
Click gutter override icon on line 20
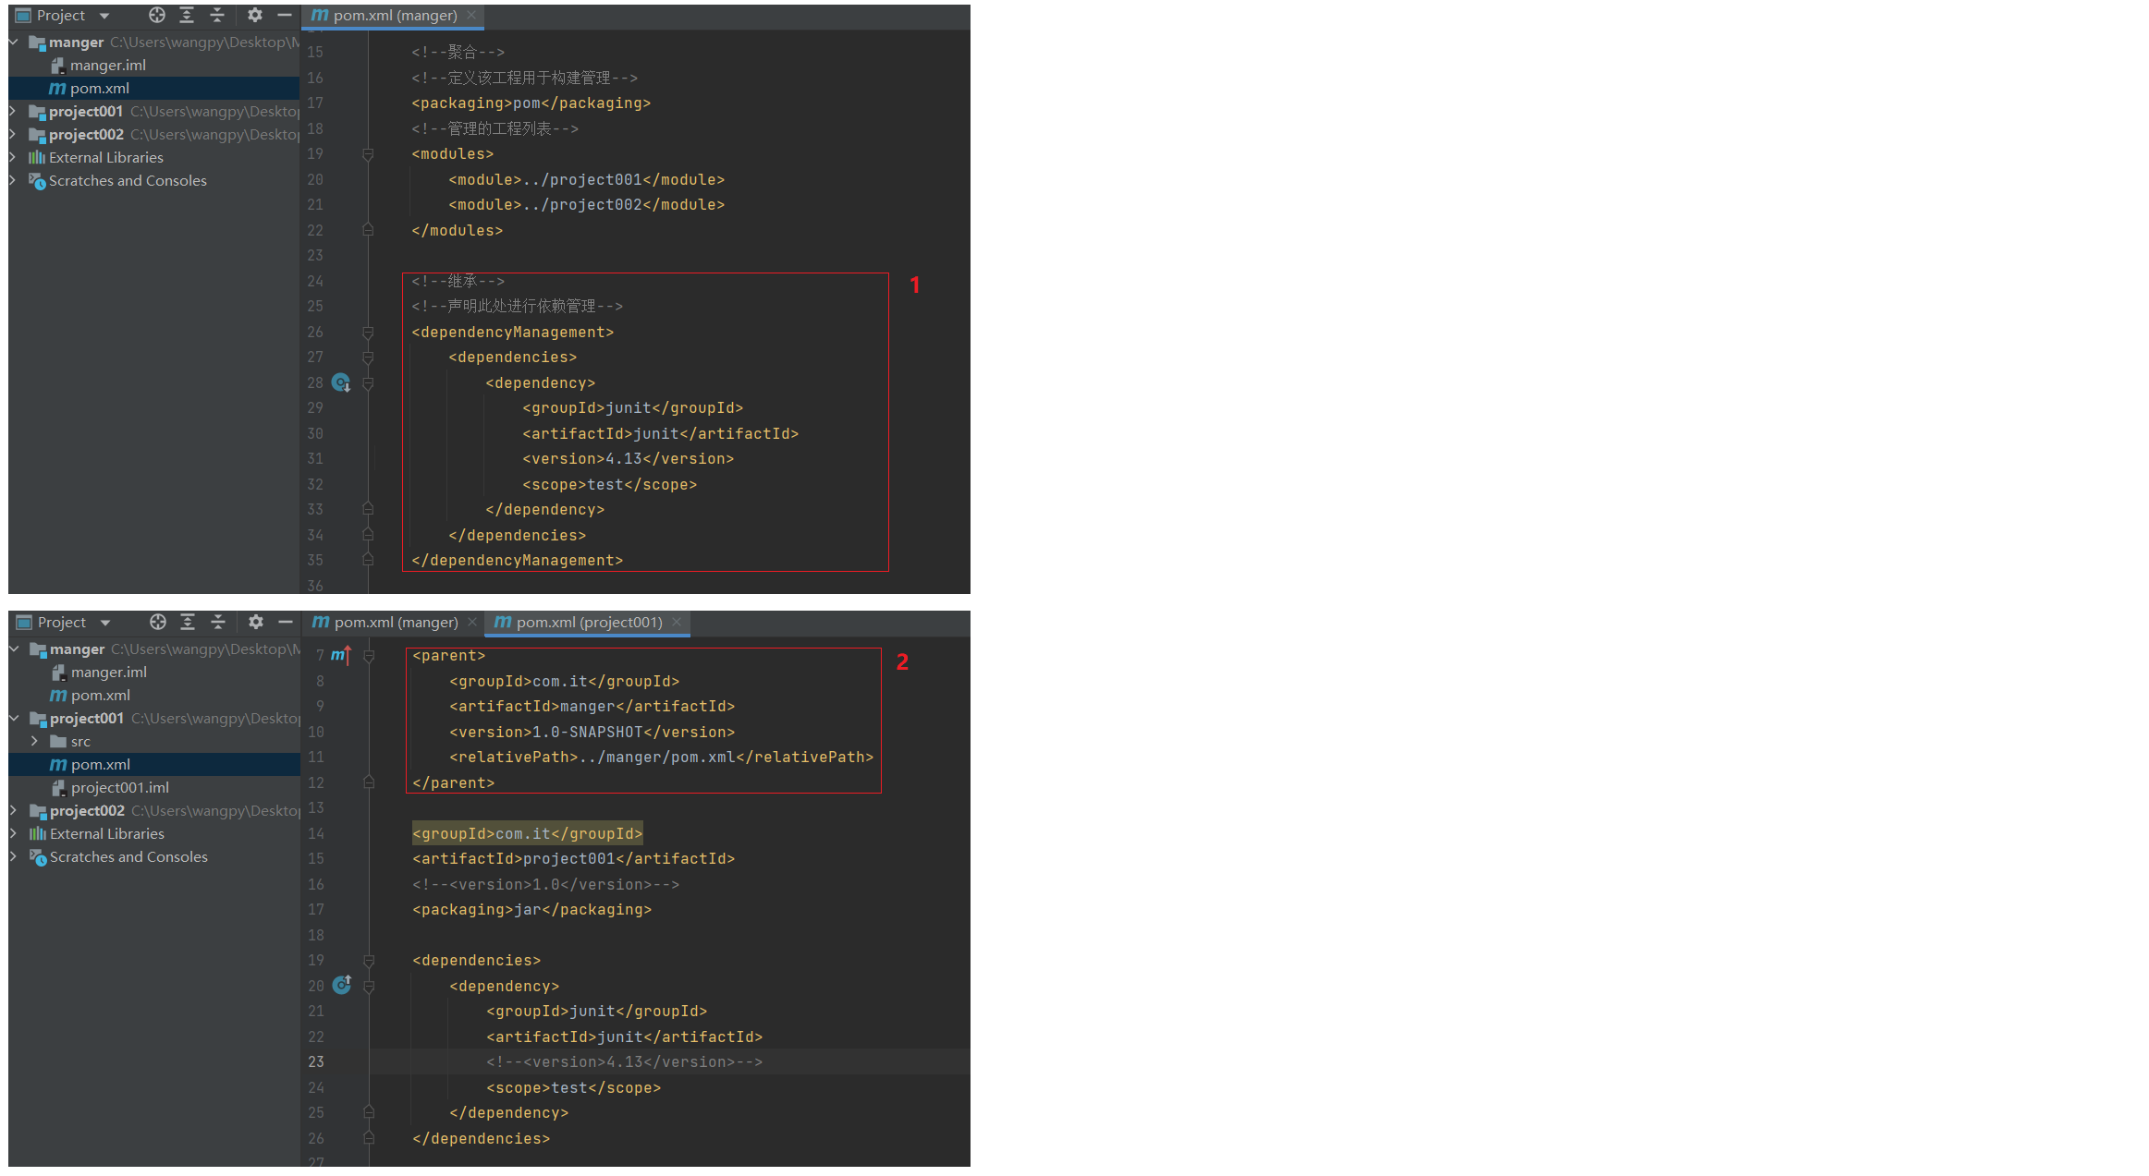342,985
